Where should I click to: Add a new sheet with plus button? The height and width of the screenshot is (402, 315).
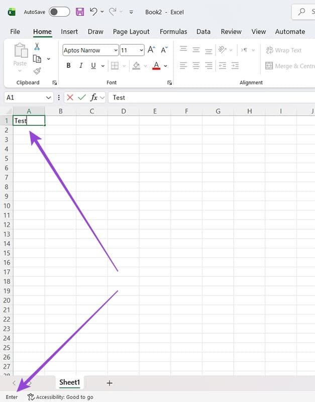click(110, 383)
